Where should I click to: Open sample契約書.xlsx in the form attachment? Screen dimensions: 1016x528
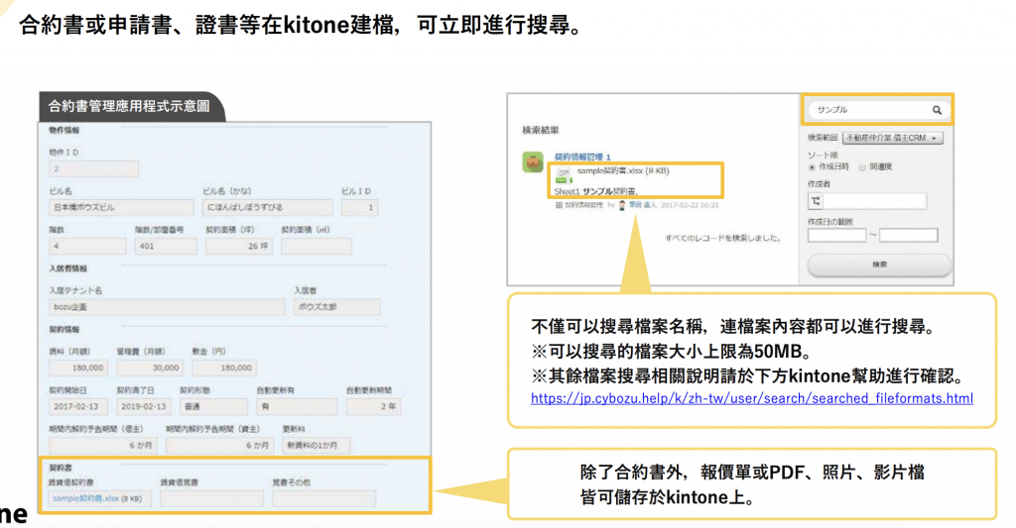coord(85,498)
